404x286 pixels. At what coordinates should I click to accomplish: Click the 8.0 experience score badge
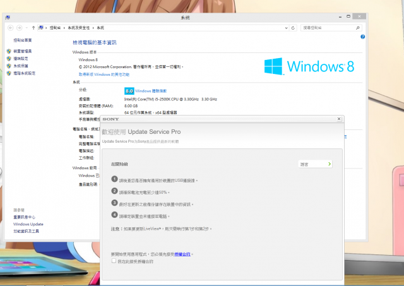pos(129,91)
